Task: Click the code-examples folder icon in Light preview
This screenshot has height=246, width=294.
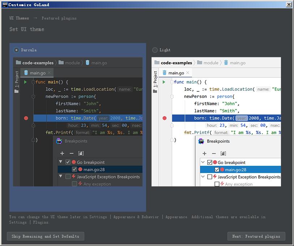Action: pos(157,62)
